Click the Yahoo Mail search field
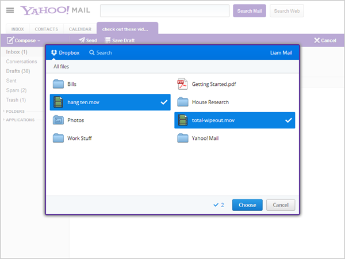 coord(165,10)
